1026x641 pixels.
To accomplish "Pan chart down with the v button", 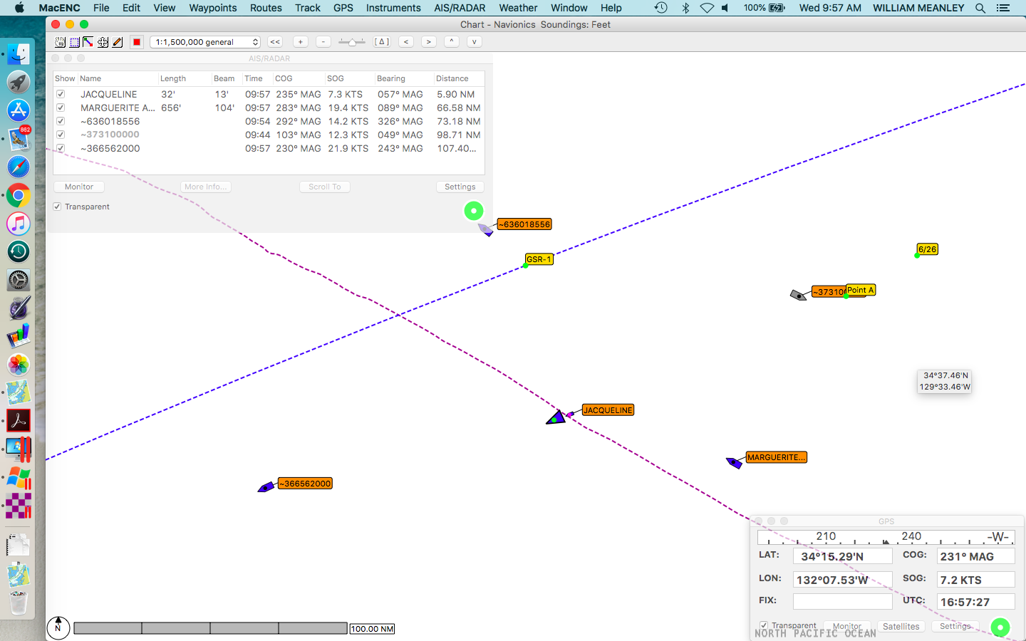I will click(475, 42).
